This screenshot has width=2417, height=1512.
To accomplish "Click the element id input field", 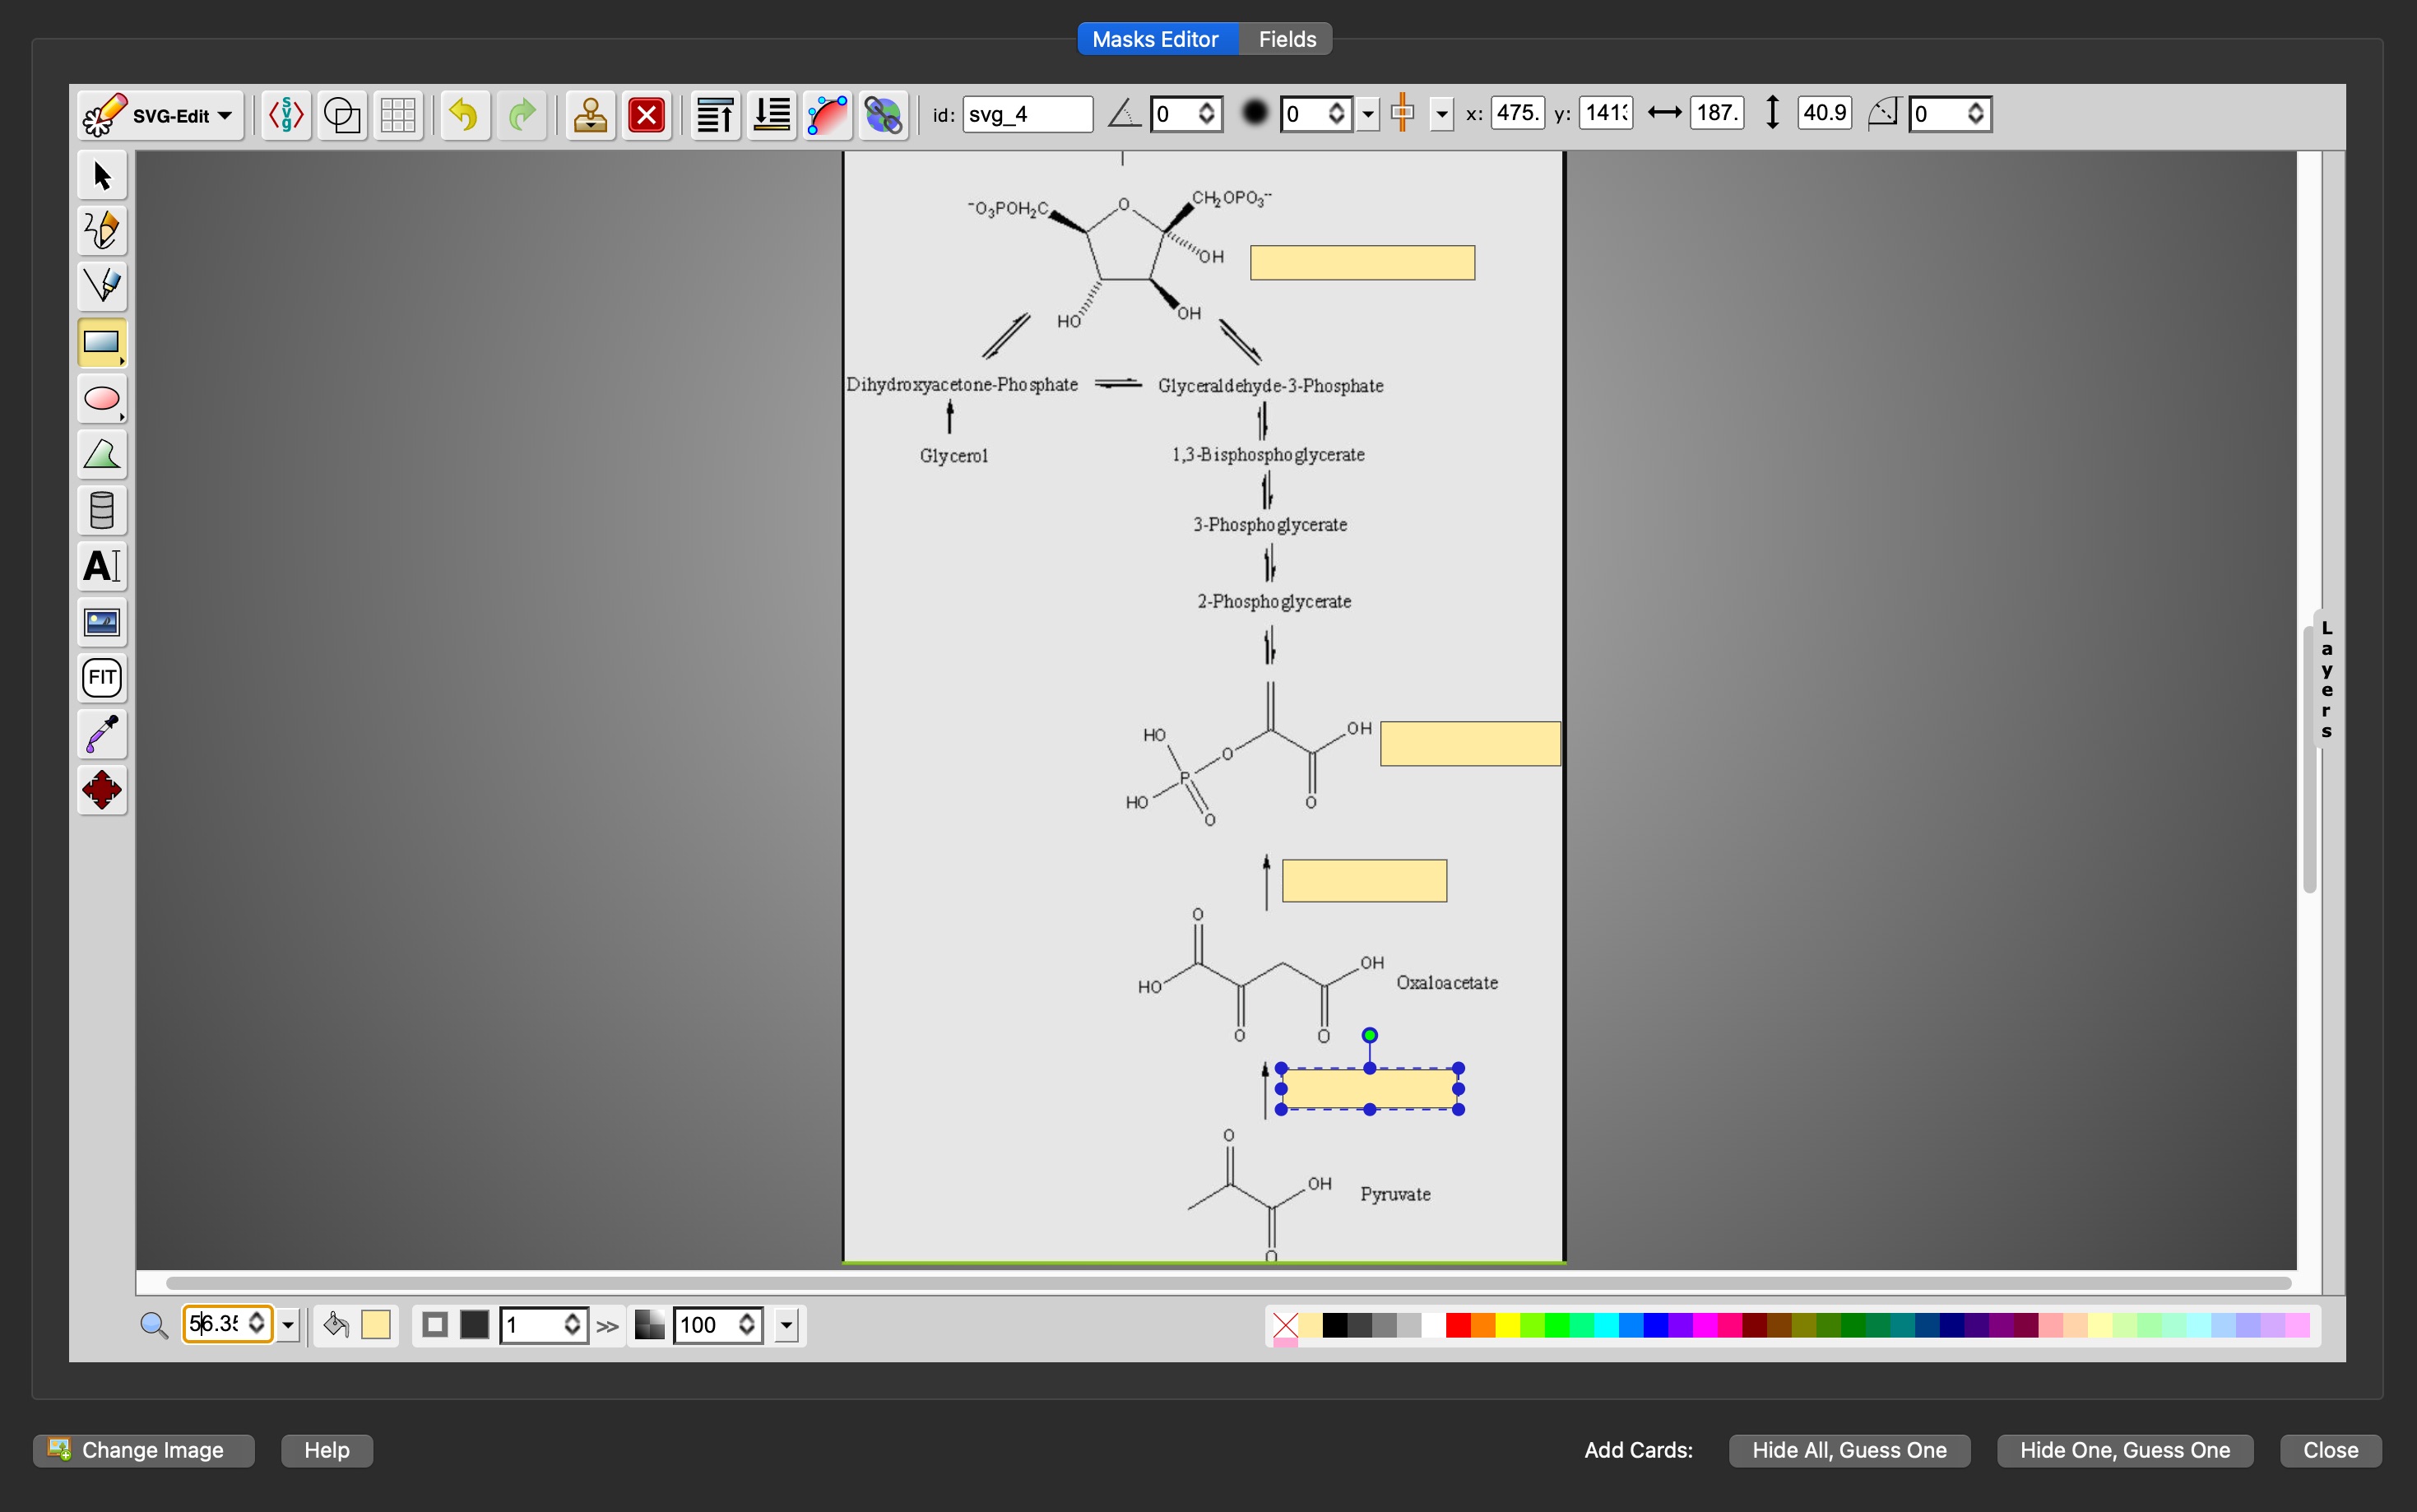I will coord(1027,114).
